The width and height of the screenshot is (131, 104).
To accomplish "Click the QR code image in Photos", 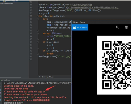I will [114, 65].
